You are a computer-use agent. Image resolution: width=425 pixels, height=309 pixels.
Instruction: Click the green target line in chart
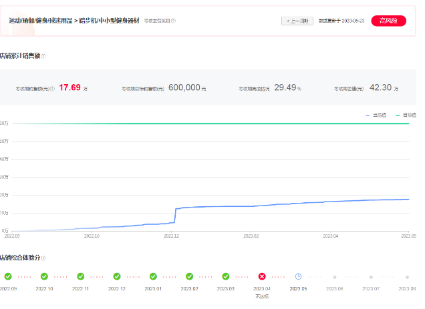pyautogui.click(x=210, y=123)
